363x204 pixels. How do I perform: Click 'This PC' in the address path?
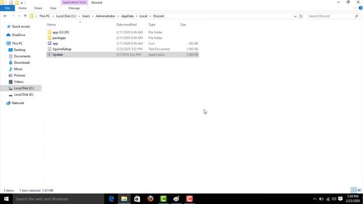pos(44,16)
